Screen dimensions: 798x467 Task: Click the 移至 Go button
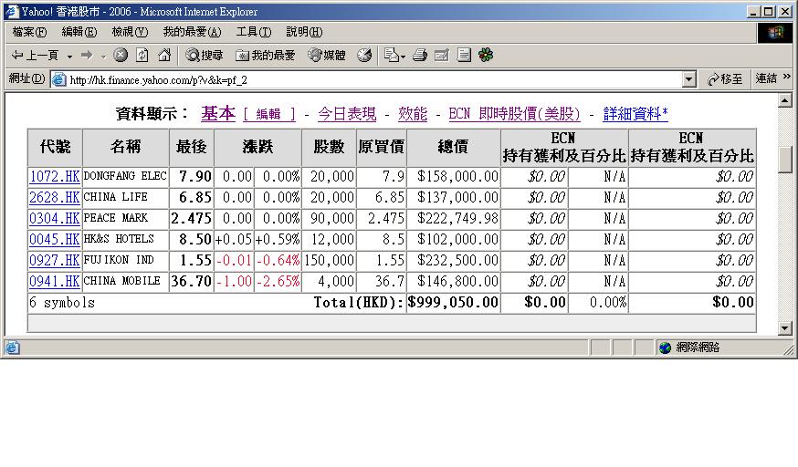pyautogui.click(x=725, y=79)
